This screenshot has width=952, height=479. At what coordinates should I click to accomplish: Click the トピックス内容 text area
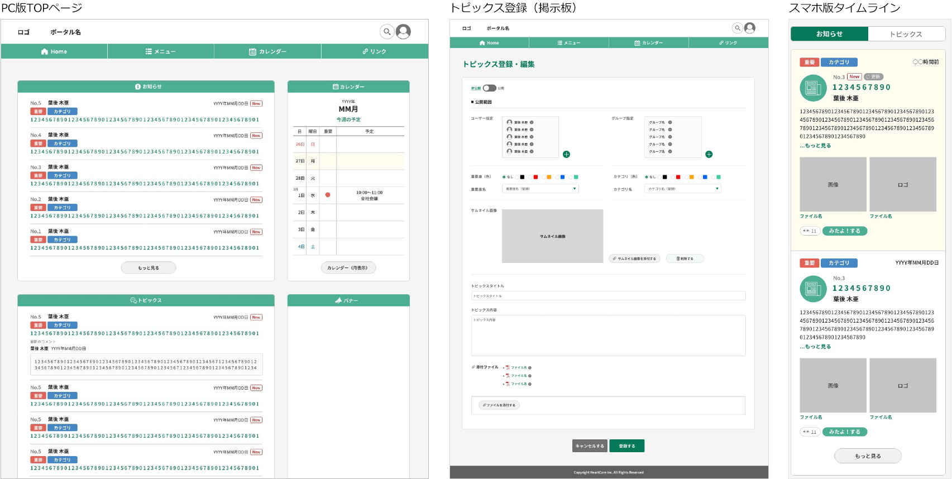[609, 336]
